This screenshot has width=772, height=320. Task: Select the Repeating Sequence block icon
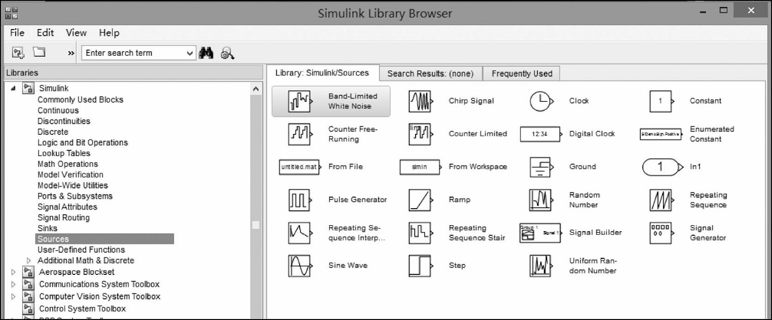tap(662, 200)
